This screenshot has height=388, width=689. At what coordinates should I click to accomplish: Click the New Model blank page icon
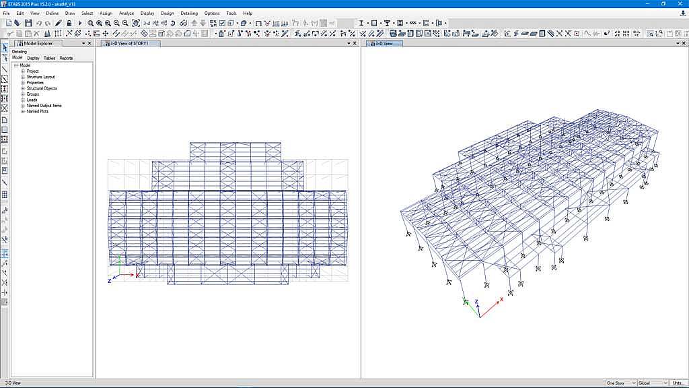(x=9, y=24)
